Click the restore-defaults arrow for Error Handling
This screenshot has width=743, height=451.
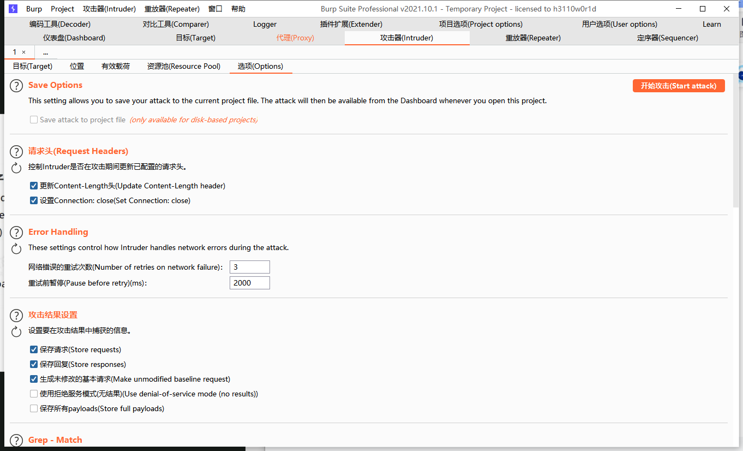pyautogui.click(x=16, y=249)
